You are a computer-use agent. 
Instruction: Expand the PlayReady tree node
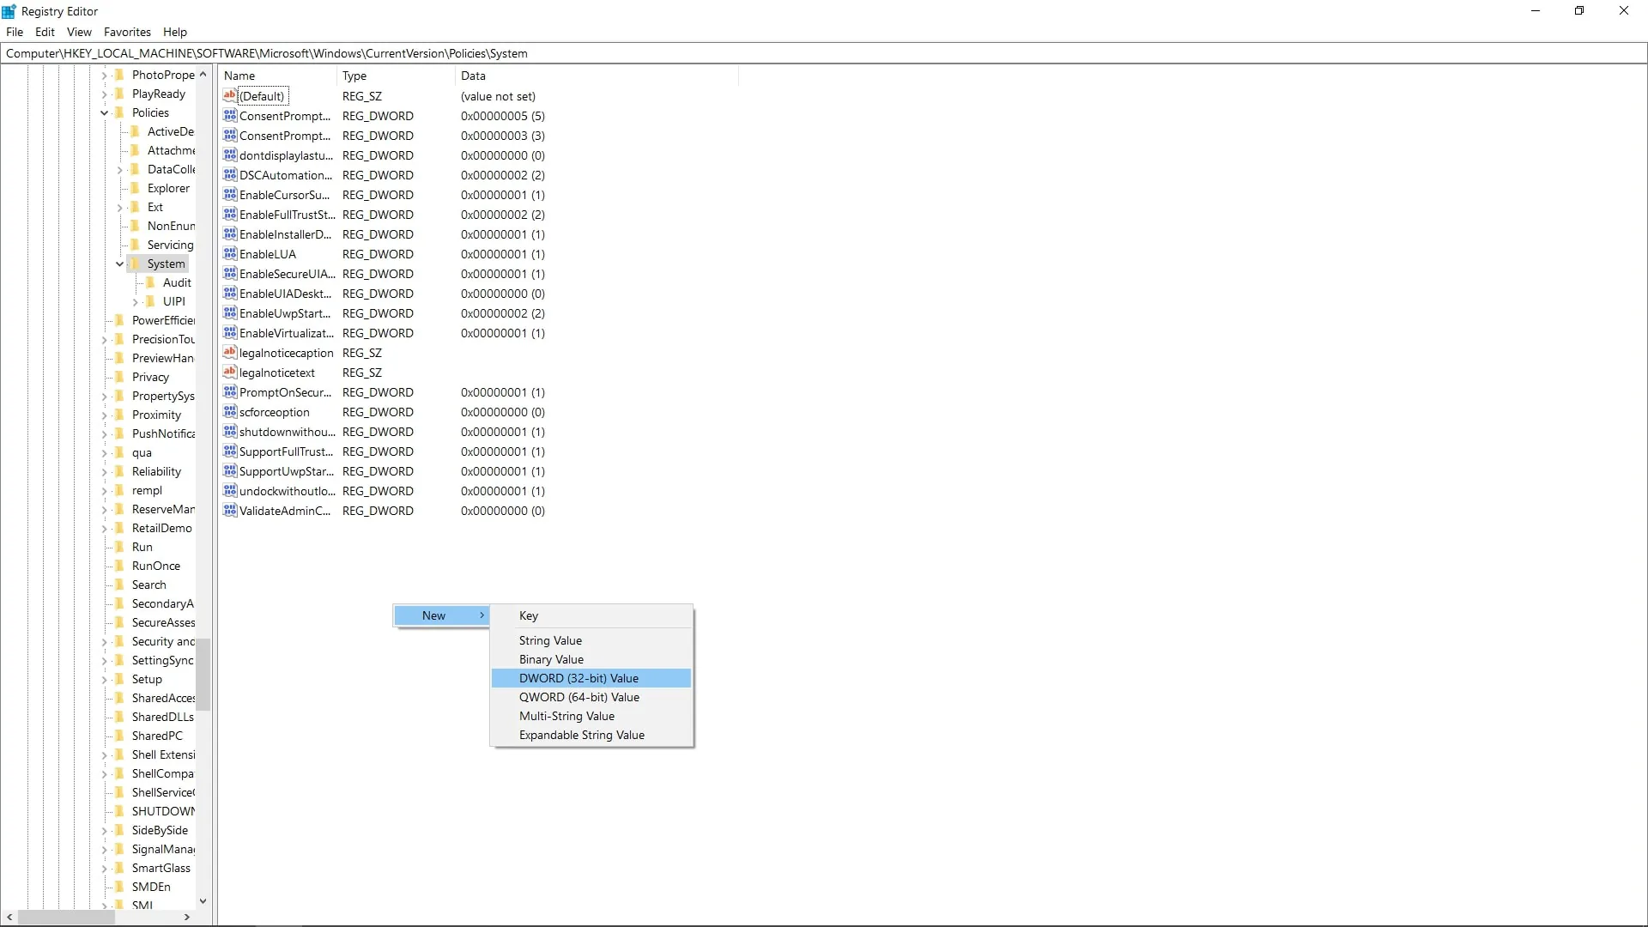click(105, 94)
